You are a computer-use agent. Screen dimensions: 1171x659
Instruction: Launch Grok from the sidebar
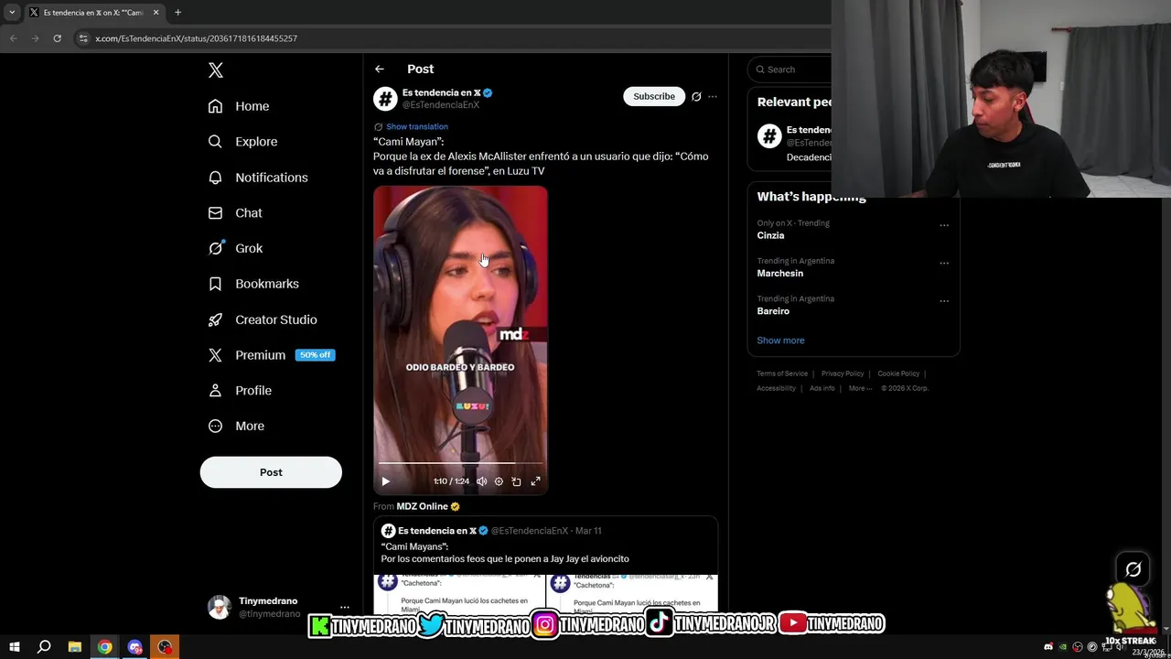point(235,248)
